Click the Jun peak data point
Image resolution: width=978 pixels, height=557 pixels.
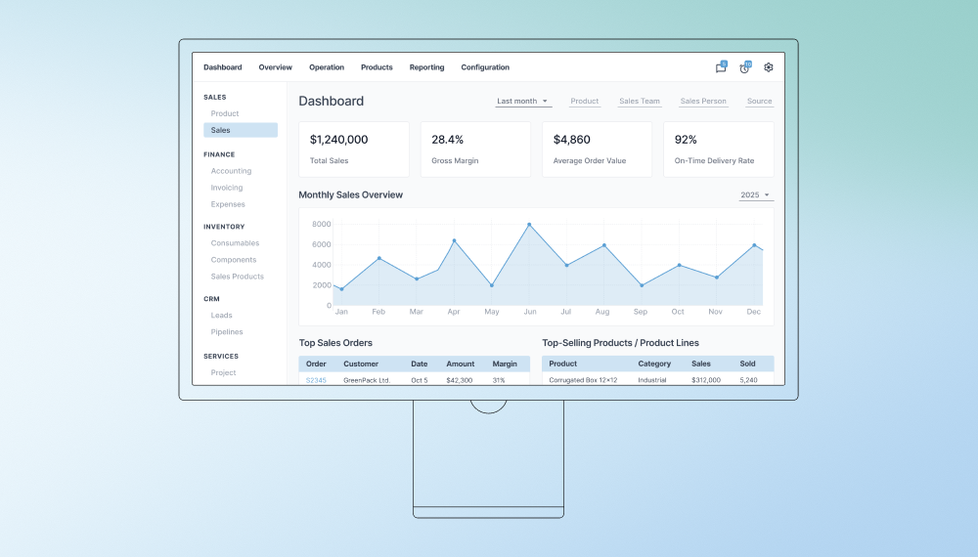point(529,225)
